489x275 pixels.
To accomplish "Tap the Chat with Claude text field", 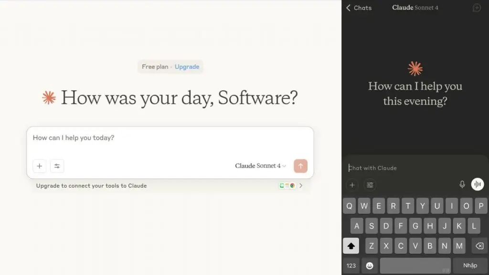I will coord(406,168).
